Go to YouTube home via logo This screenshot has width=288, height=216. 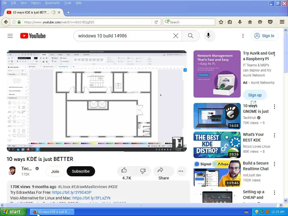[x=33, y=36]
